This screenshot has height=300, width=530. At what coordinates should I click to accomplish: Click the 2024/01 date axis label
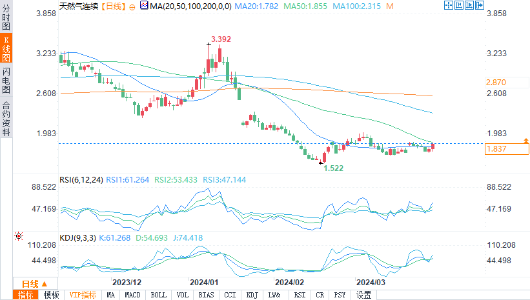pos(204,283)
